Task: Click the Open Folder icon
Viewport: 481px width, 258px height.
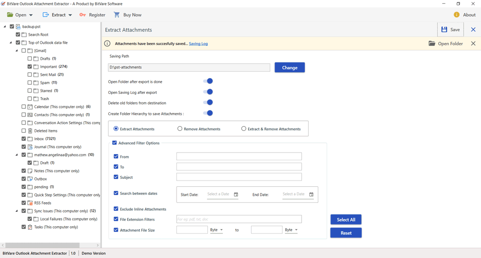Action: click(432, 44)
